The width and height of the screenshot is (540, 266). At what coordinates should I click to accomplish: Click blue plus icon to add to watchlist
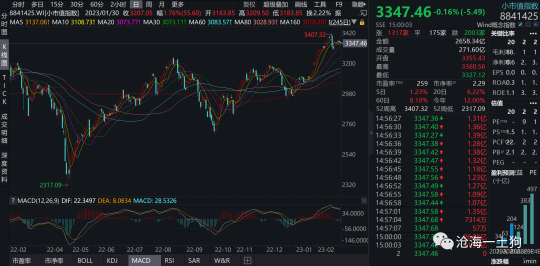click(x=536, y=25)
